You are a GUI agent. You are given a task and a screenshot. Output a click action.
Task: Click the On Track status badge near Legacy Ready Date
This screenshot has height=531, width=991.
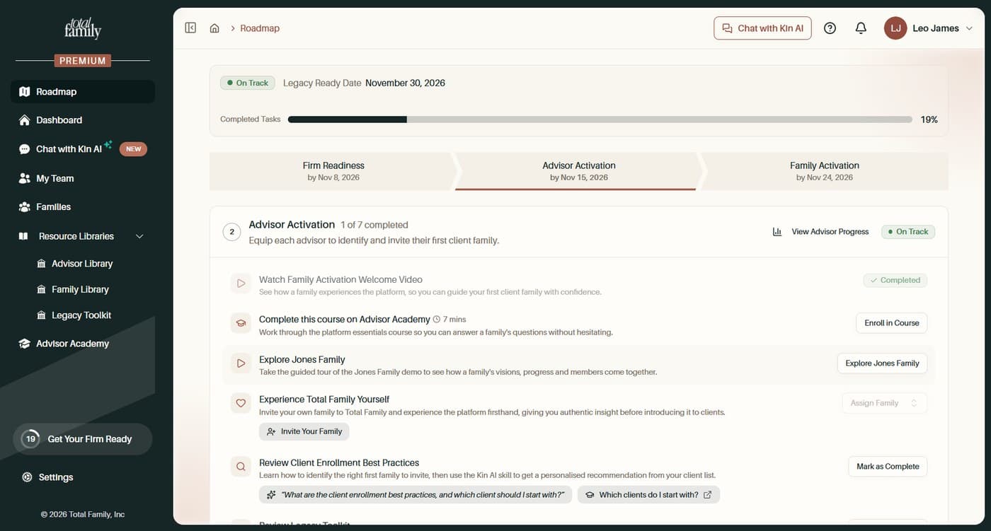248,83
